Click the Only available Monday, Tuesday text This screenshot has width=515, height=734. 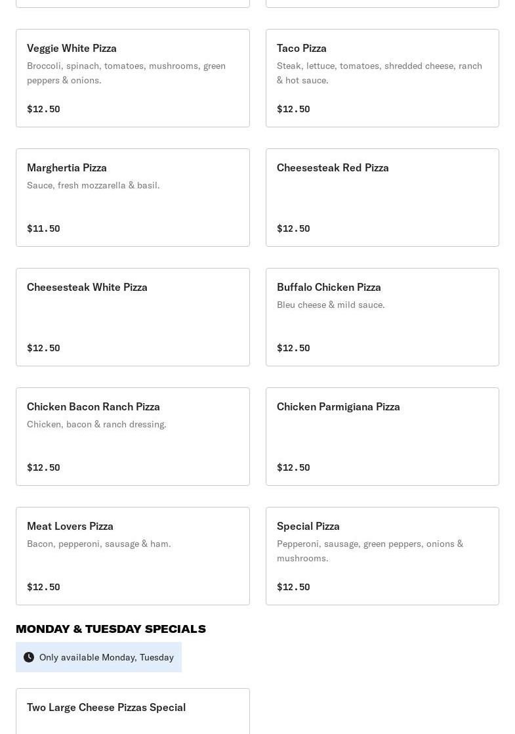click(106, 657)
